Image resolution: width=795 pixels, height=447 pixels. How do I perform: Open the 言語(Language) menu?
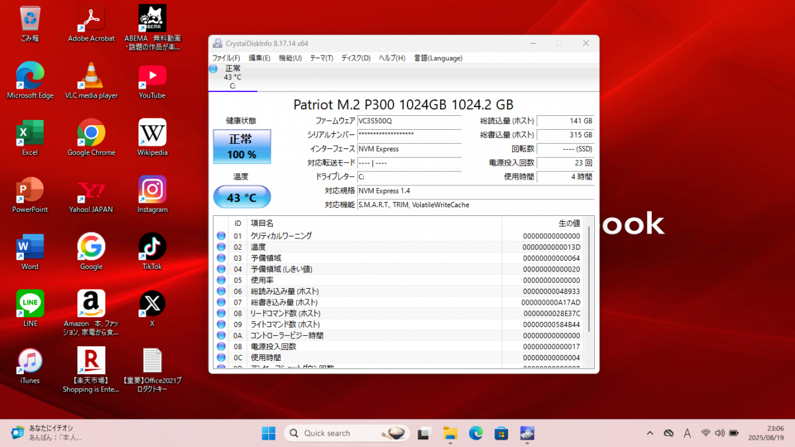(438, 58)
